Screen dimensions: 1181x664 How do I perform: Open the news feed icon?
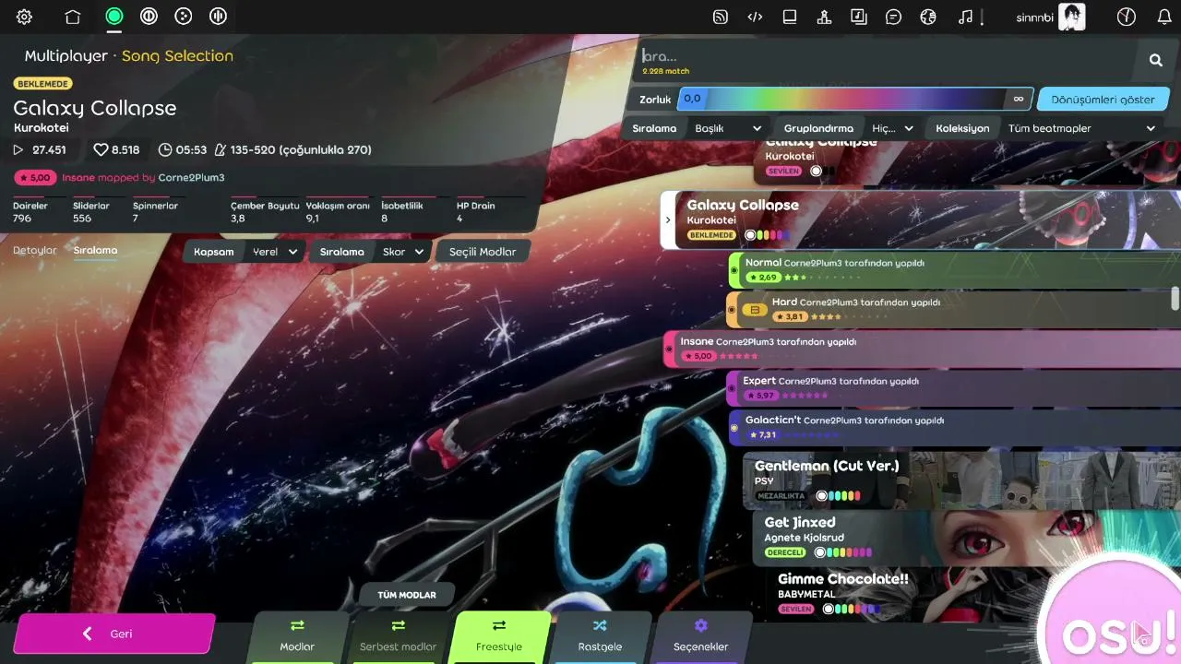pyautogui.click(x=721, y=17)
